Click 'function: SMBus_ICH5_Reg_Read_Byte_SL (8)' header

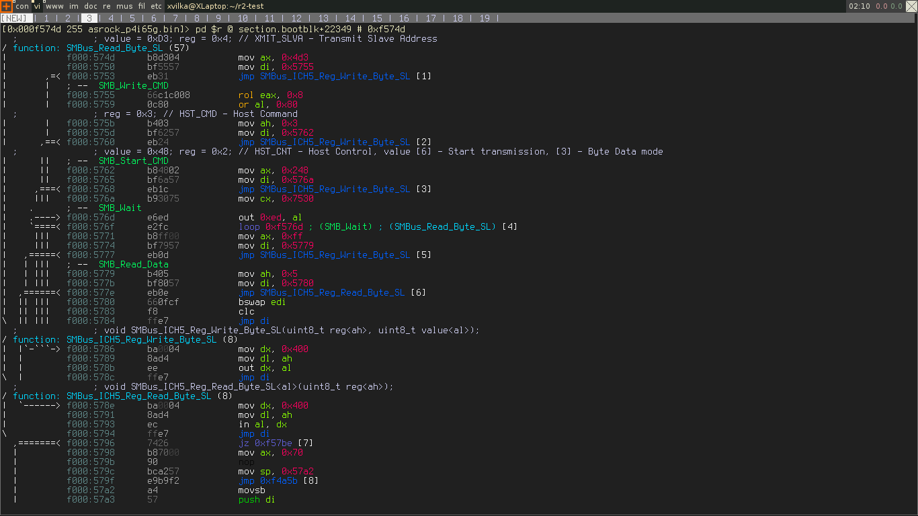click(x=122, y=396)
